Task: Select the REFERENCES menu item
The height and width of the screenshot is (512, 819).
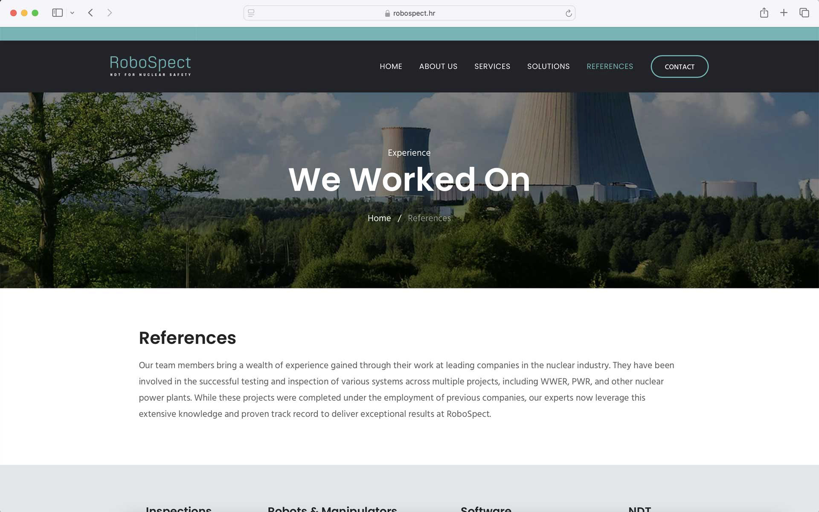Action: pyautogui.click(x=610, y=66)
